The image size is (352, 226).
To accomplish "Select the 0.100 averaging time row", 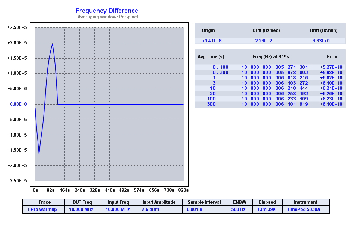I will [220, 67].
